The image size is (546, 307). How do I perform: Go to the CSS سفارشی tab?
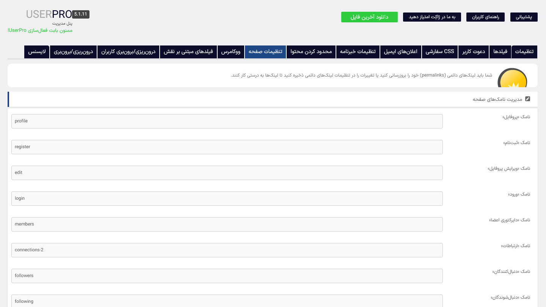pos(440,52)
